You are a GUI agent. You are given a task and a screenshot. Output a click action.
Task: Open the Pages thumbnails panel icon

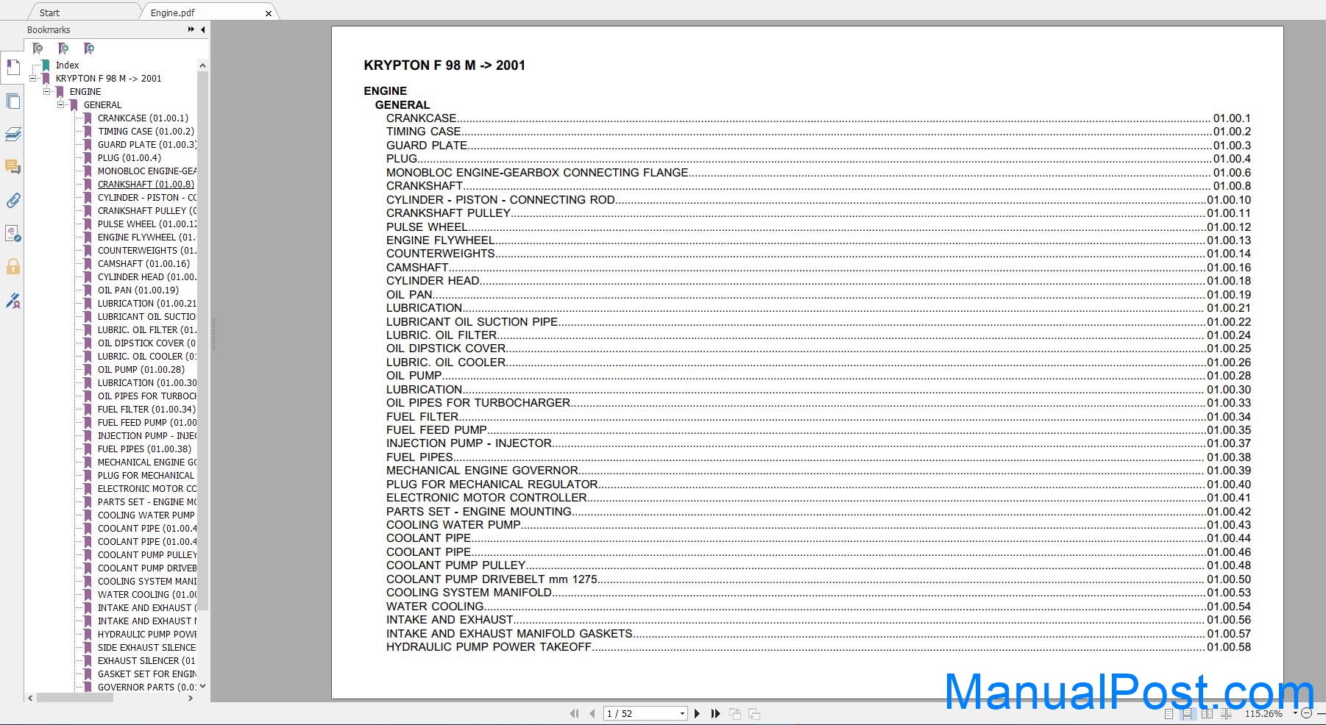coord(13,101)
